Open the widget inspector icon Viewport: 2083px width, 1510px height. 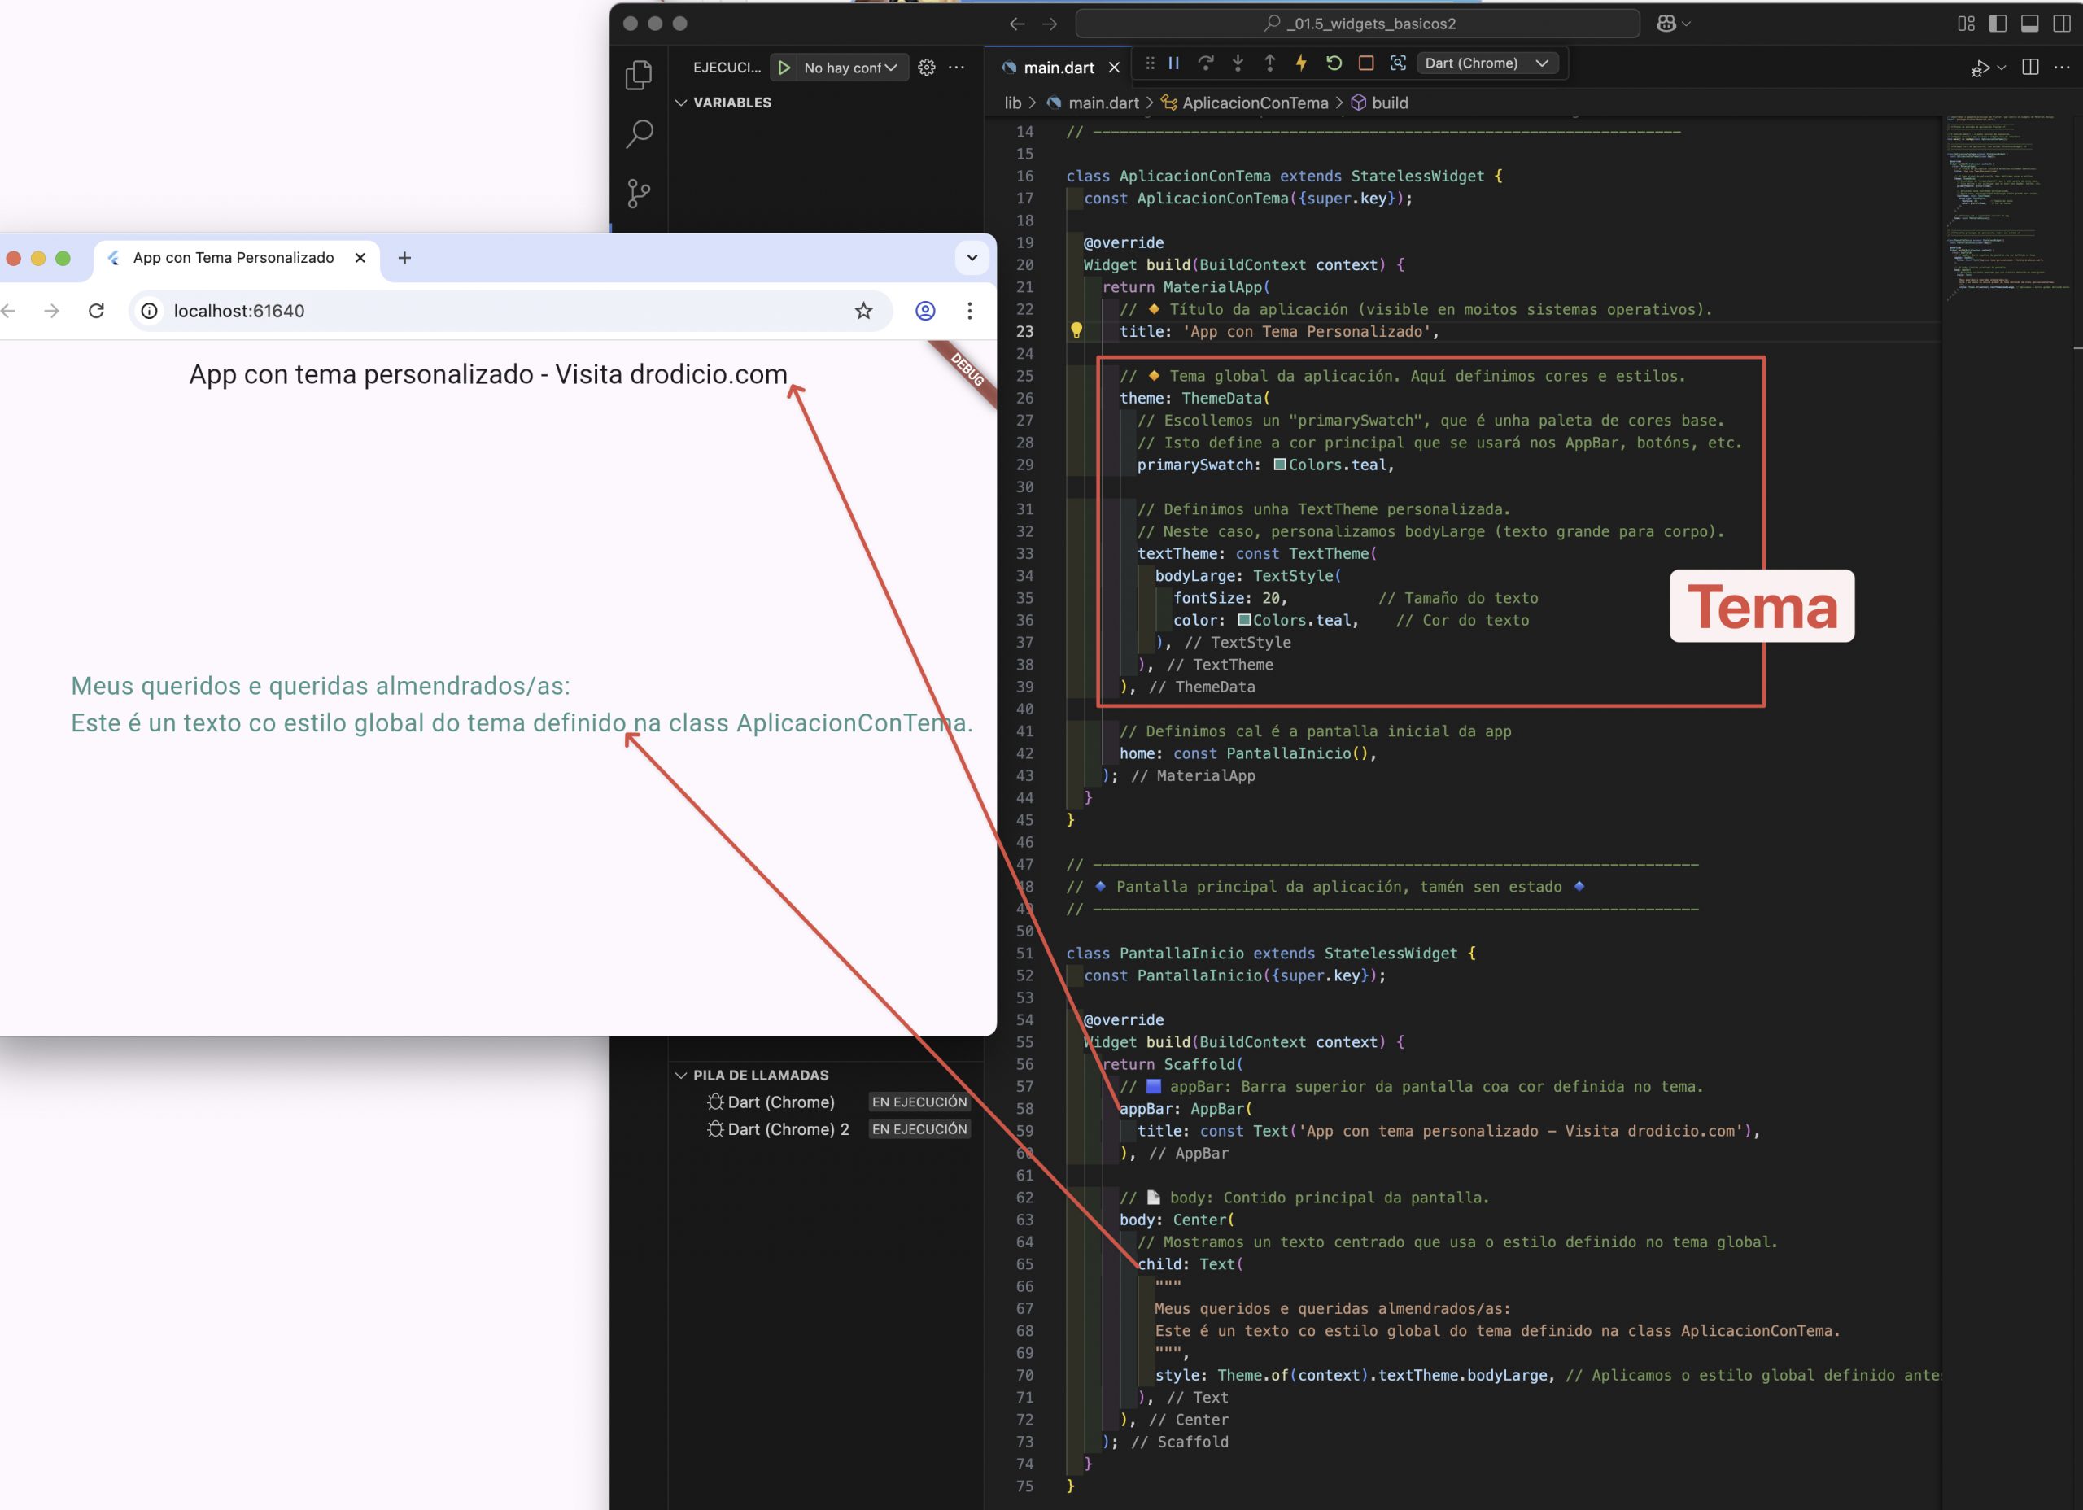tap(1398, 63)
